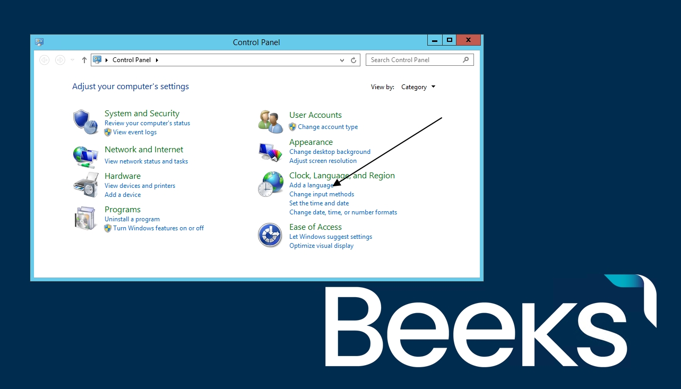Click Change input methods link
Image resolution: width=681 pixels, height=389 pixels.
322,194
